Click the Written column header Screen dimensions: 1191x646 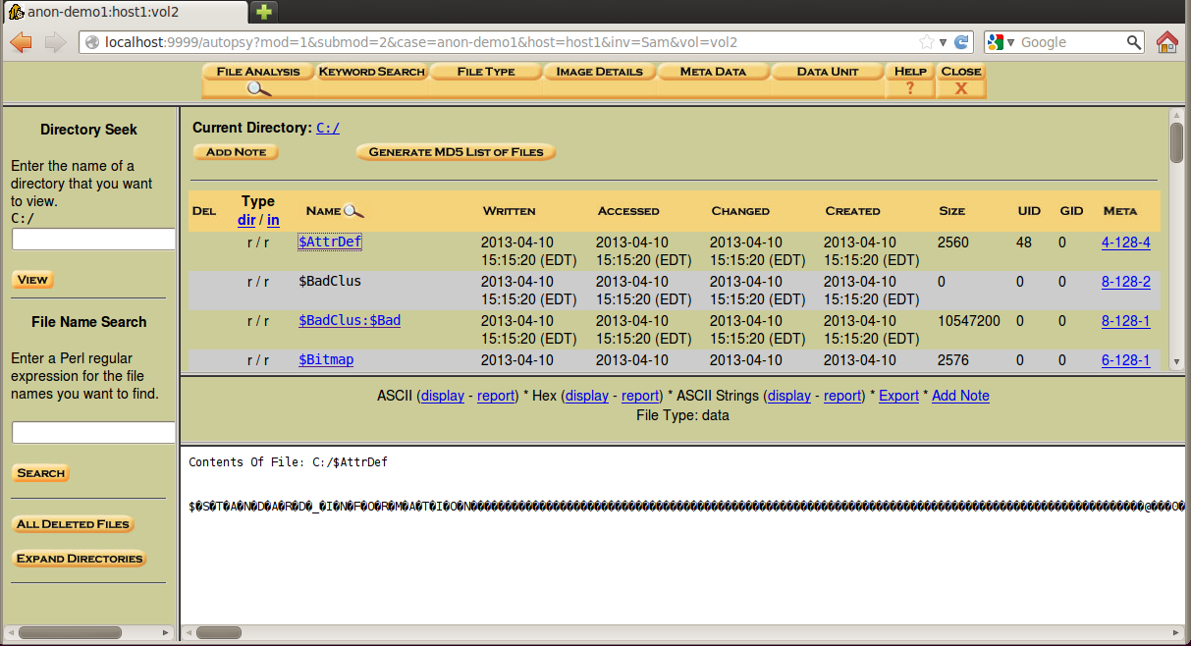tap(509, 211)
